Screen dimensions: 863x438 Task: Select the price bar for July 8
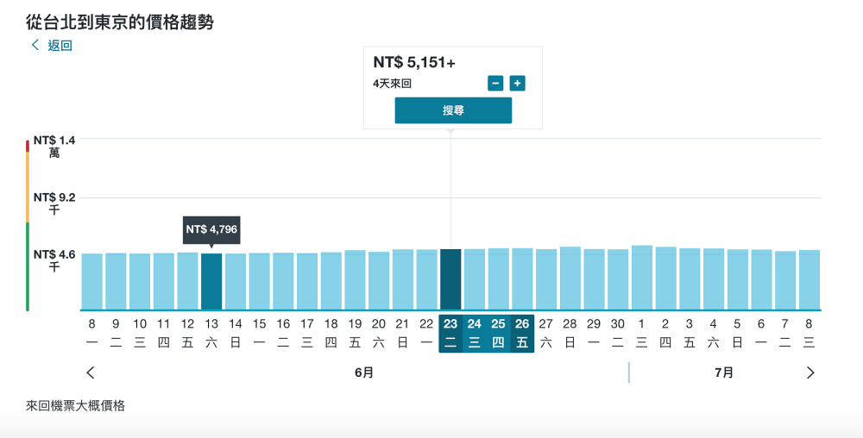click(809, 280)
